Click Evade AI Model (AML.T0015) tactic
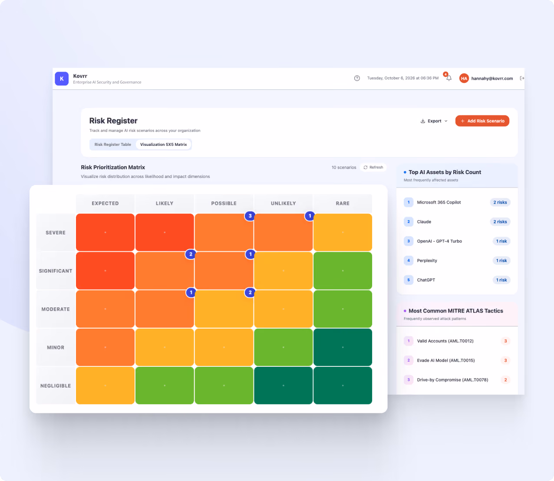554x481 pixels. tap(446, 360)
